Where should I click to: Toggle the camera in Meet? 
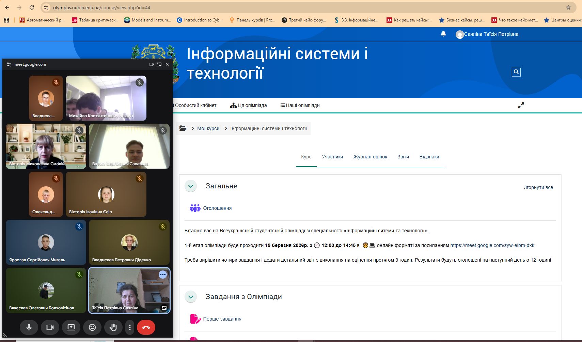point(50,327)
